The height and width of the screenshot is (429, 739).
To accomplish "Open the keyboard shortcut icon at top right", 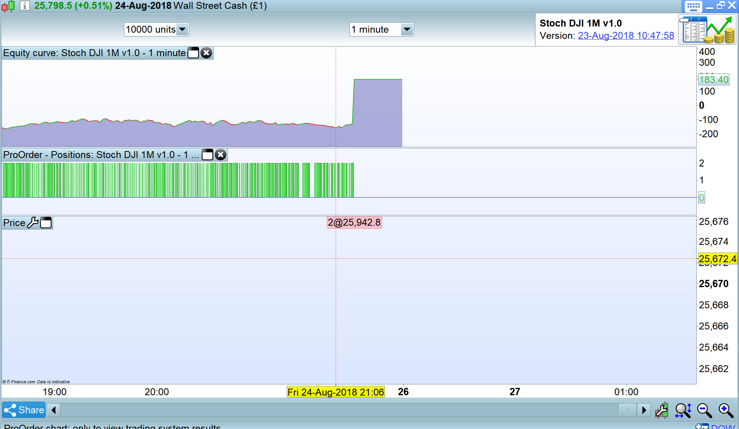I will coord(693,6).
